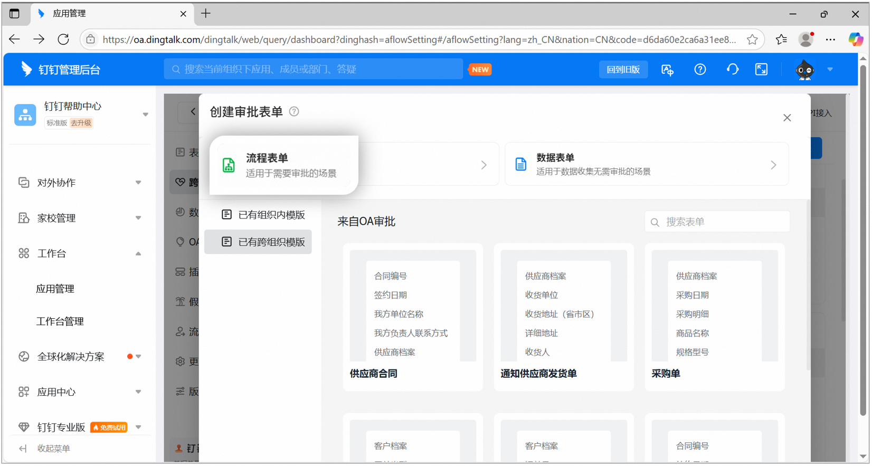Image resolution: width=872 pixels, height=466 pixels.
Task: Open the organization switcher dropdown arrow
Action: (146, 115)
